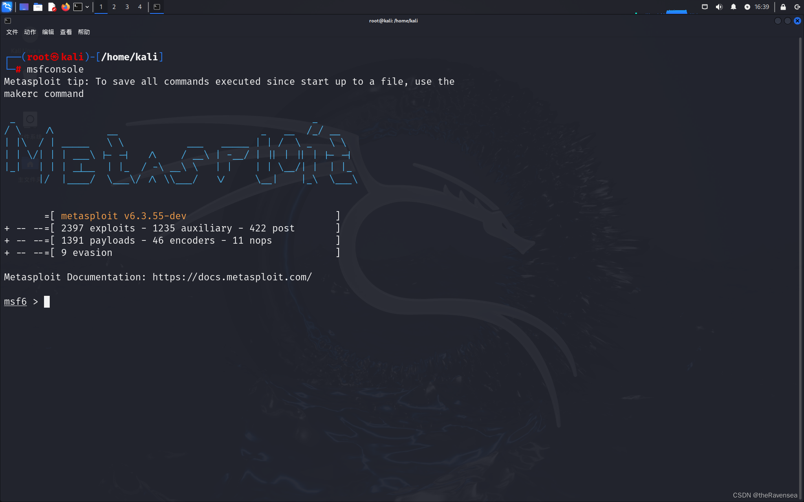Viewport: 804px width, 502px height.
Task: Open terminal emulator launcher icon
Action: [78, 7]
